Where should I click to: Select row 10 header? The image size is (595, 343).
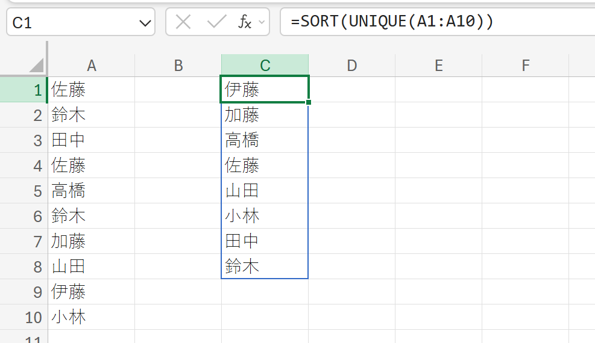[x=24, y=317]
